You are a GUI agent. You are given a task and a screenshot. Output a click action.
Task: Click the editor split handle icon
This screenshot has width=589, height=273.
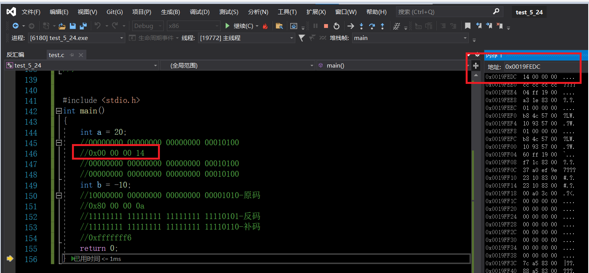coord(476,66)
